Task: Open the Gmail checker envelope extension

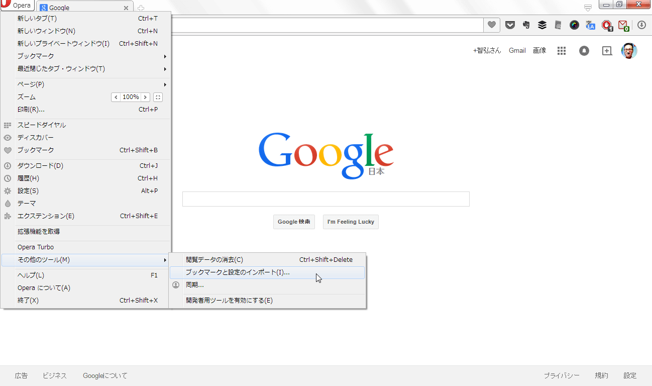Action: 623,25
